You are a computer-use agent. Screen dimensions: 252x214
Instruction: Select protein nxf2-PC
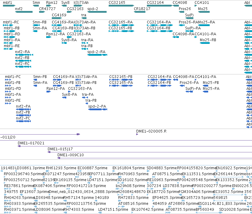pos(23,121)
